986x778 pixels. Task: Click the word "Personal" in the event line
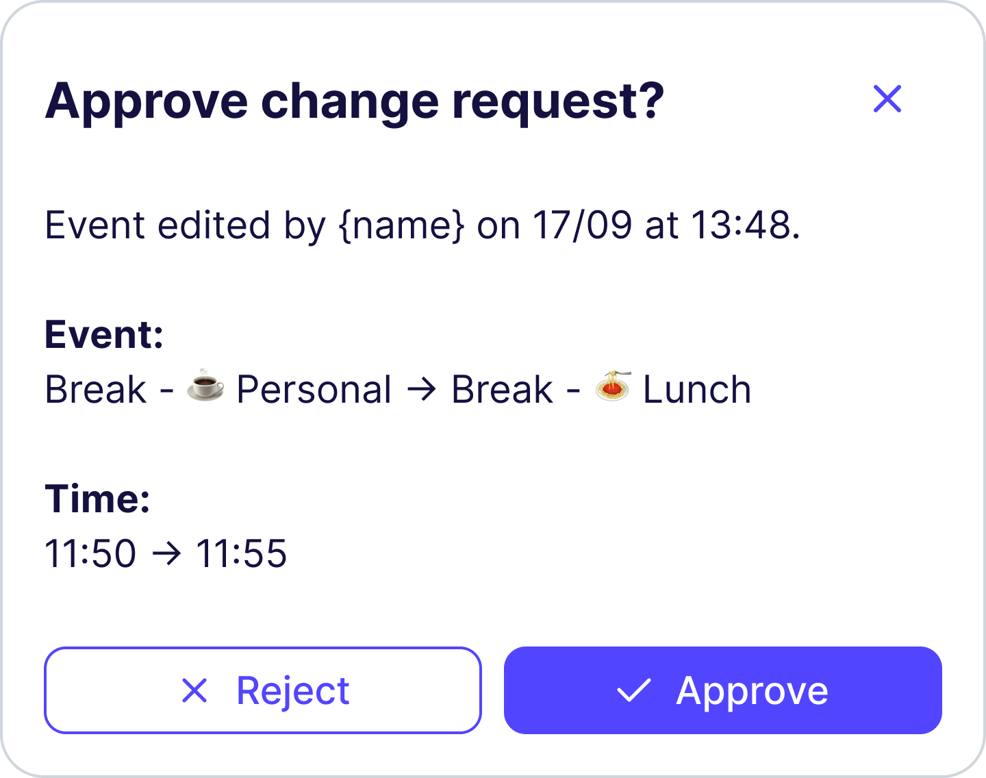314,390
